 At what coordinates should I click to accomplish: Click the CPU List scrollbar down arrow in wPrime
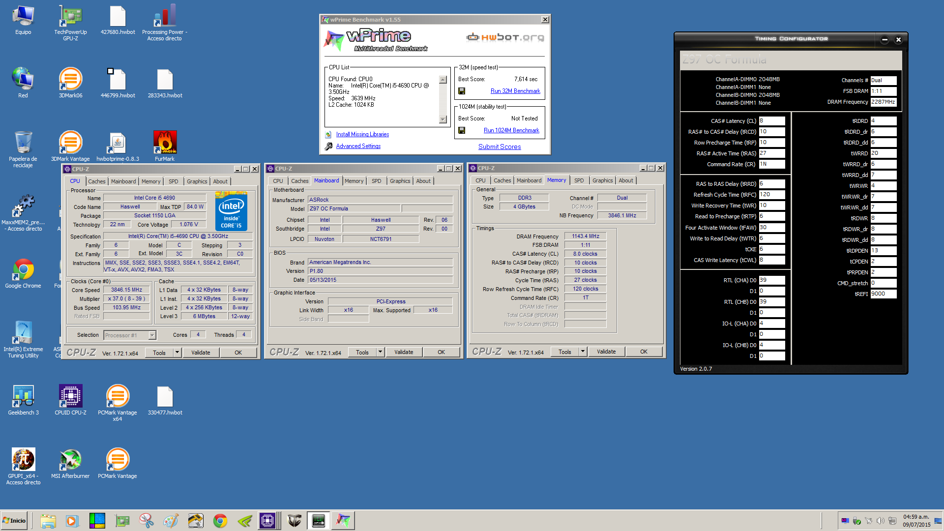443,119
